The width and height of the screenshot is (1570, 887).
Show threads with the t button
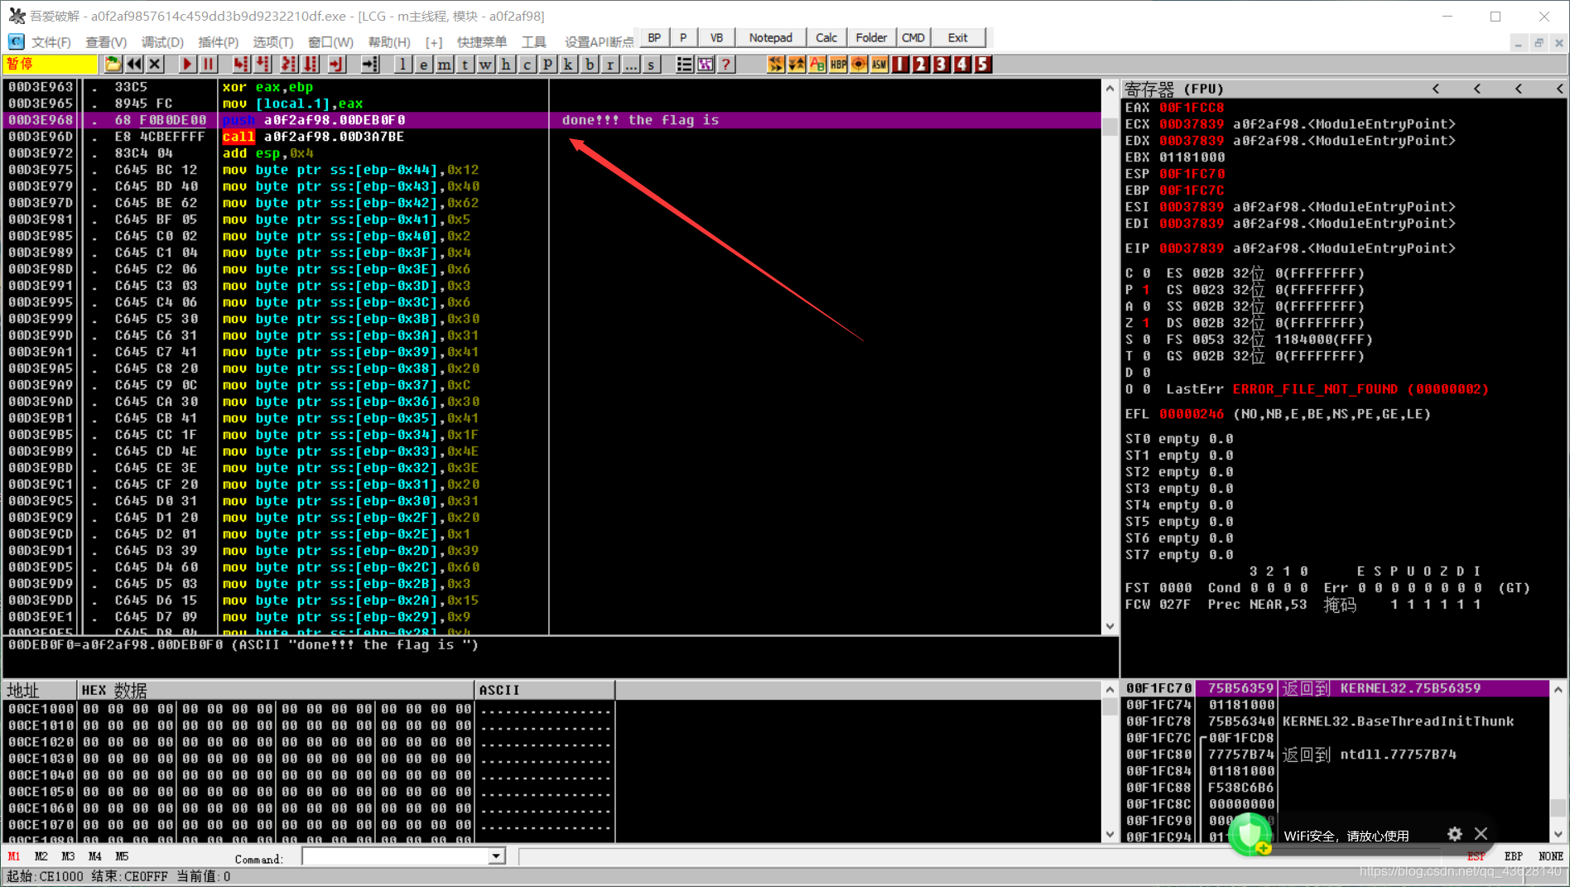pos(465,65)
